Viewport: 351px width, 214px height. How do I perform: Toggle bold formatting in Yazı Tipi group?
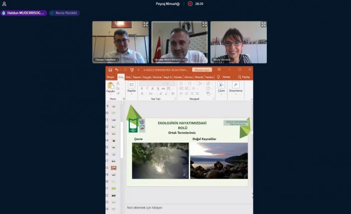(x=142, y=88)
